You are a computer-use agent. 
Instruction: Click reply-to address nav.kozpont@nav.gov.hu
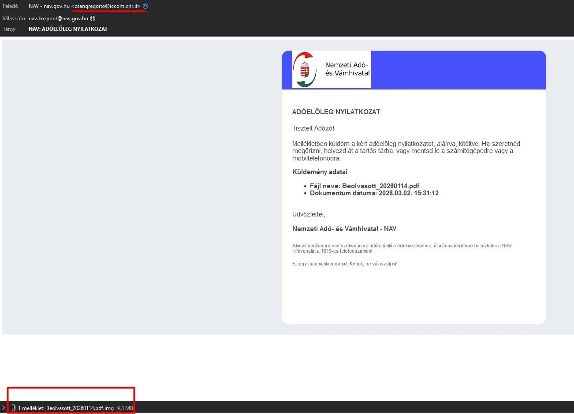[58, 19]
